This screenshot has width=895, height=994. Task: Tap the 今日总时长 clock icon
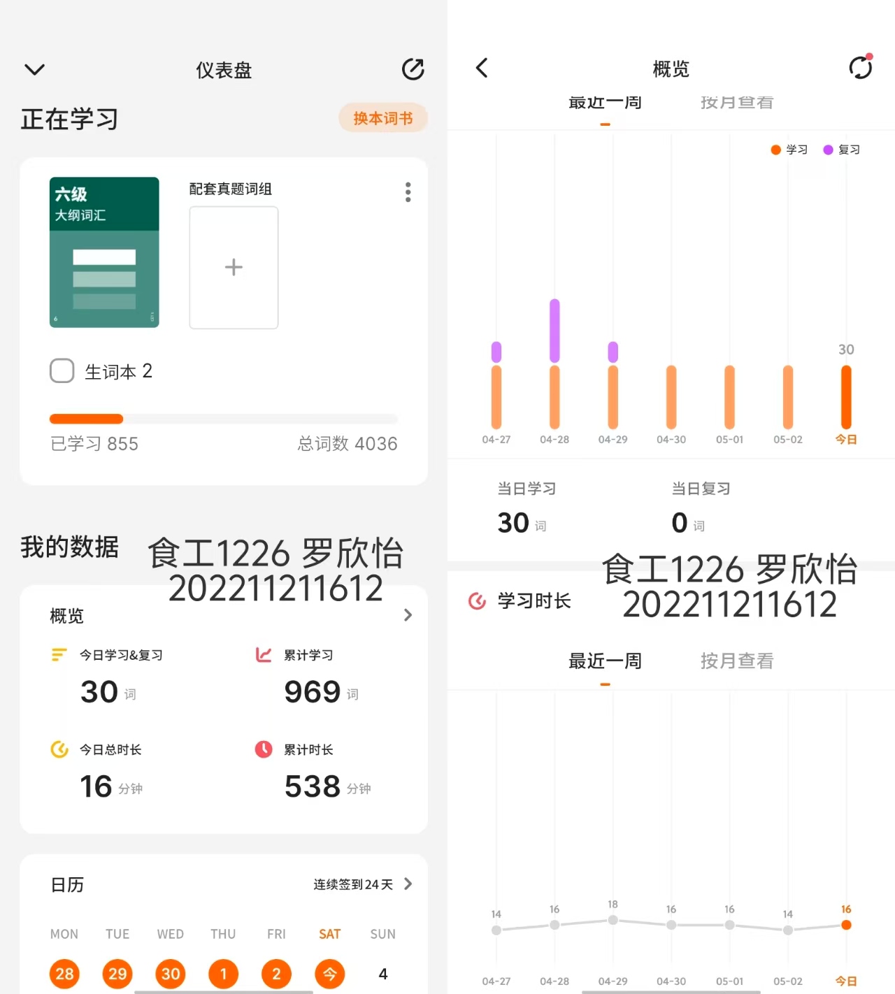pos(59,749)
